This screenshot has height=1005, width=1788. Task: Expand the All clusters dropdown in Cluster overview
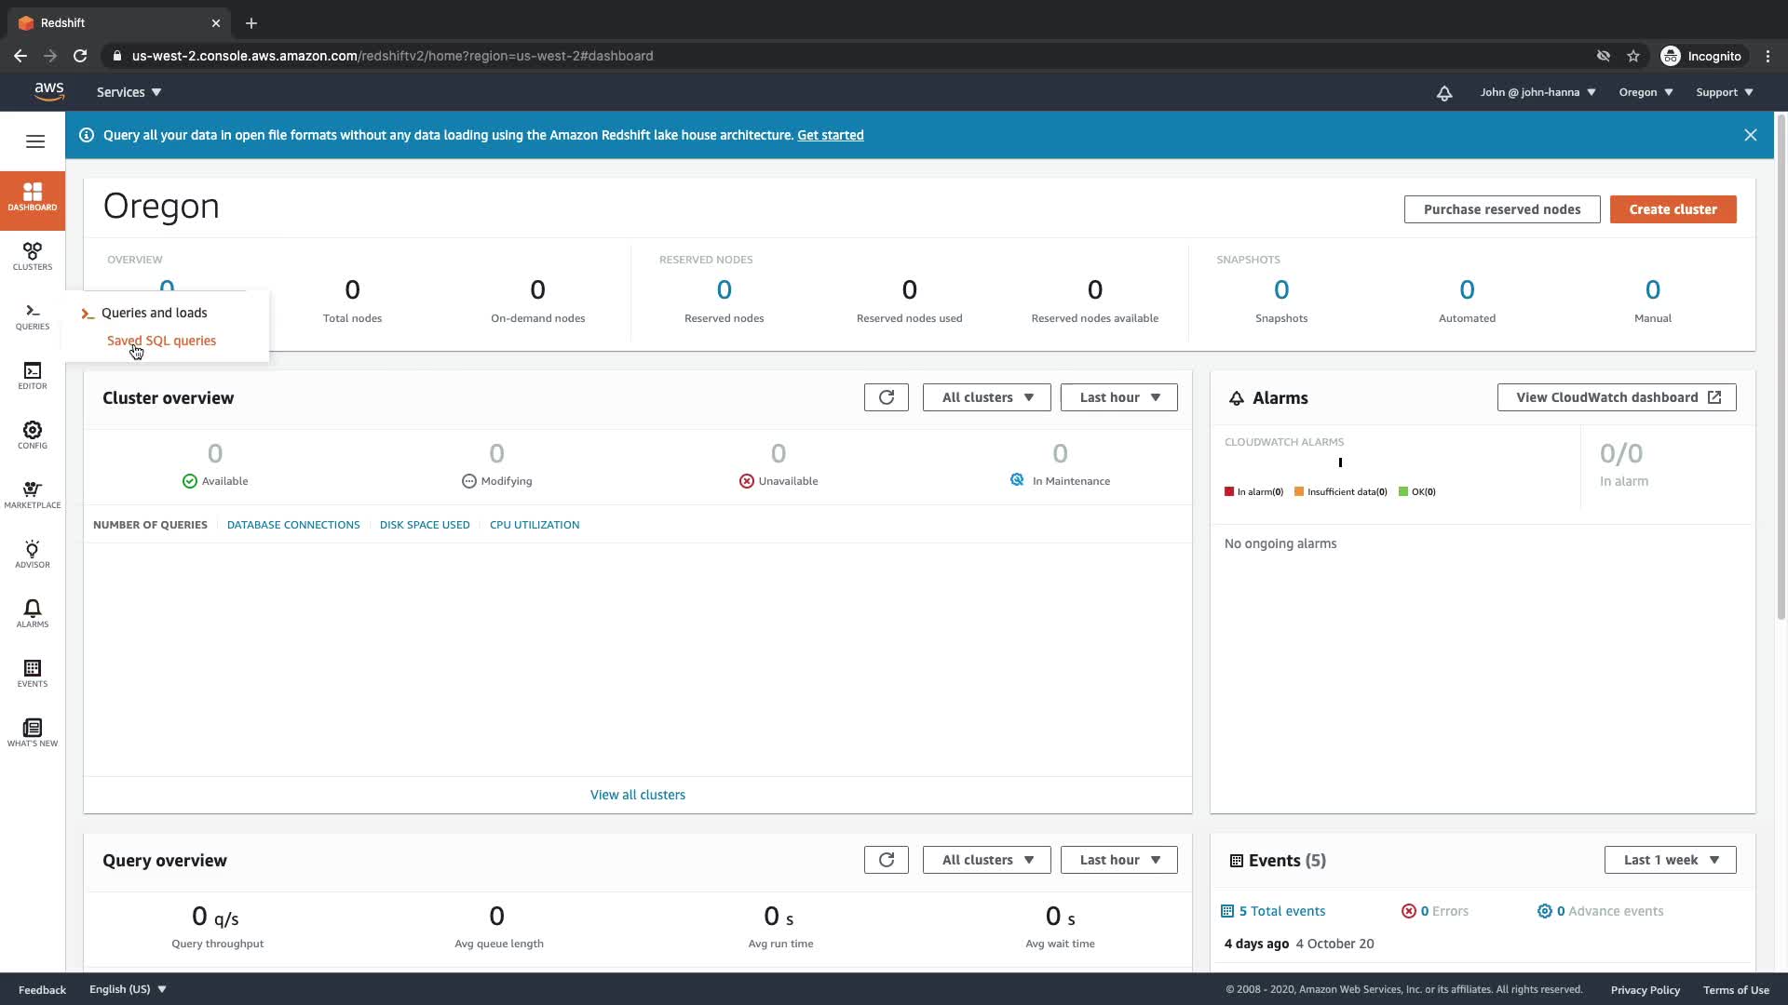point(986,397)
